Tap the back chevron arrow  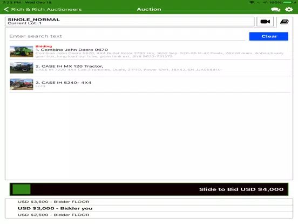6,9
